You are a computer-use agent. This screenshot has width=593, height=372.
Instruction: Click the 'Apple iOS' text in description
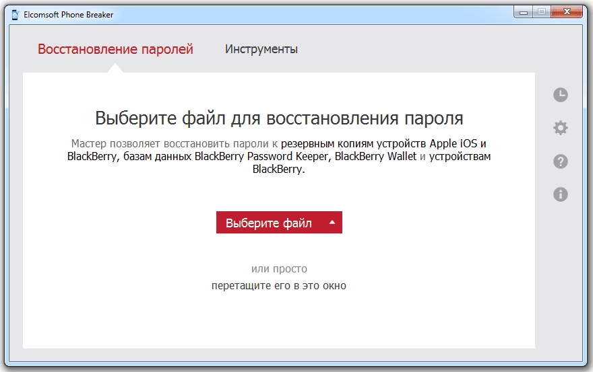(x=454, y=143)
